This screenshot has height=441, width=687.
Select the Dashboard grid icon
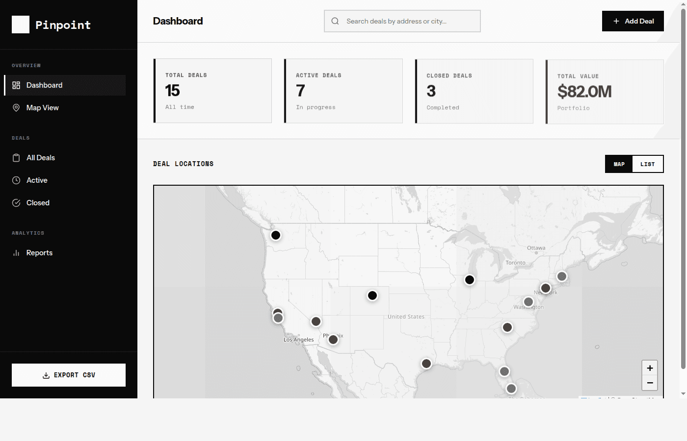(16, 85)
